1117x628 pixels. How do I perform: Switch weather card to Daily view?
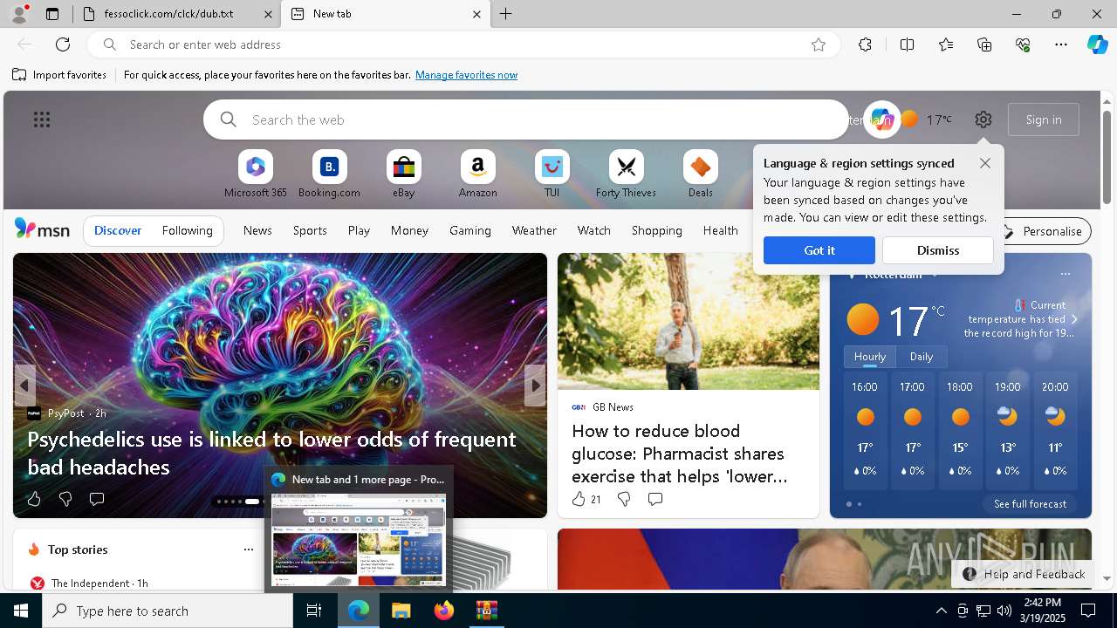click(x=922, y=357)
